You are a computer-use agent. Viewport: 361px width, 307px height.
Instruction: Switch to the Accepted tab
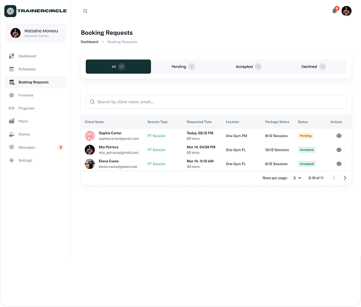pyautogui.click(x=248, y=67)
